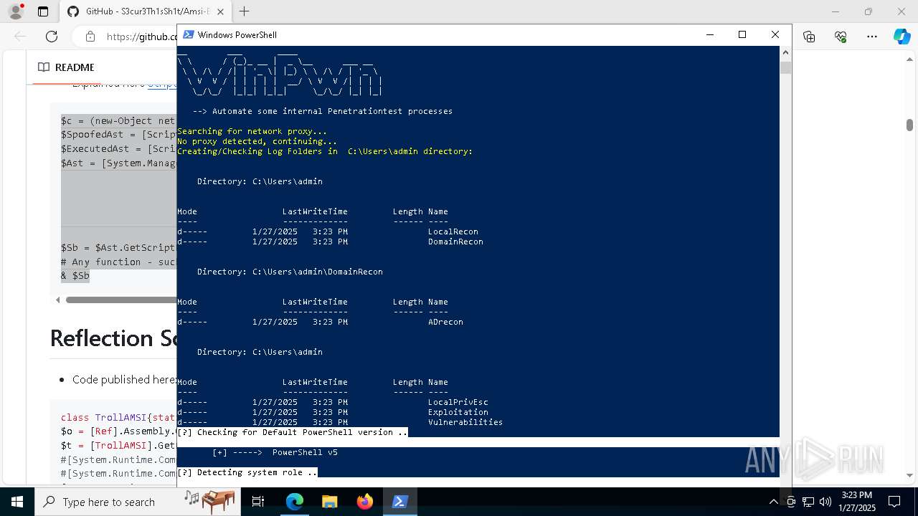The height and width of the screenshot is (516, 918).
Task: Click 'Searching for network proxy...' console line
Action: tap(252, 131)
